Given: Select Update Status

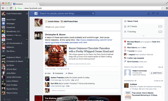Looking at the screenshot, I should tap(52, 21).
